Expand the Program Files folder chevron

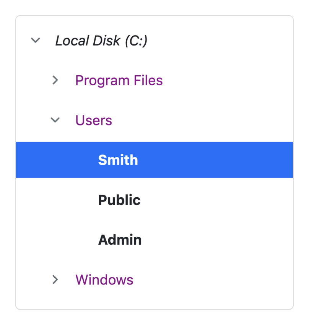tap(55, 80)
